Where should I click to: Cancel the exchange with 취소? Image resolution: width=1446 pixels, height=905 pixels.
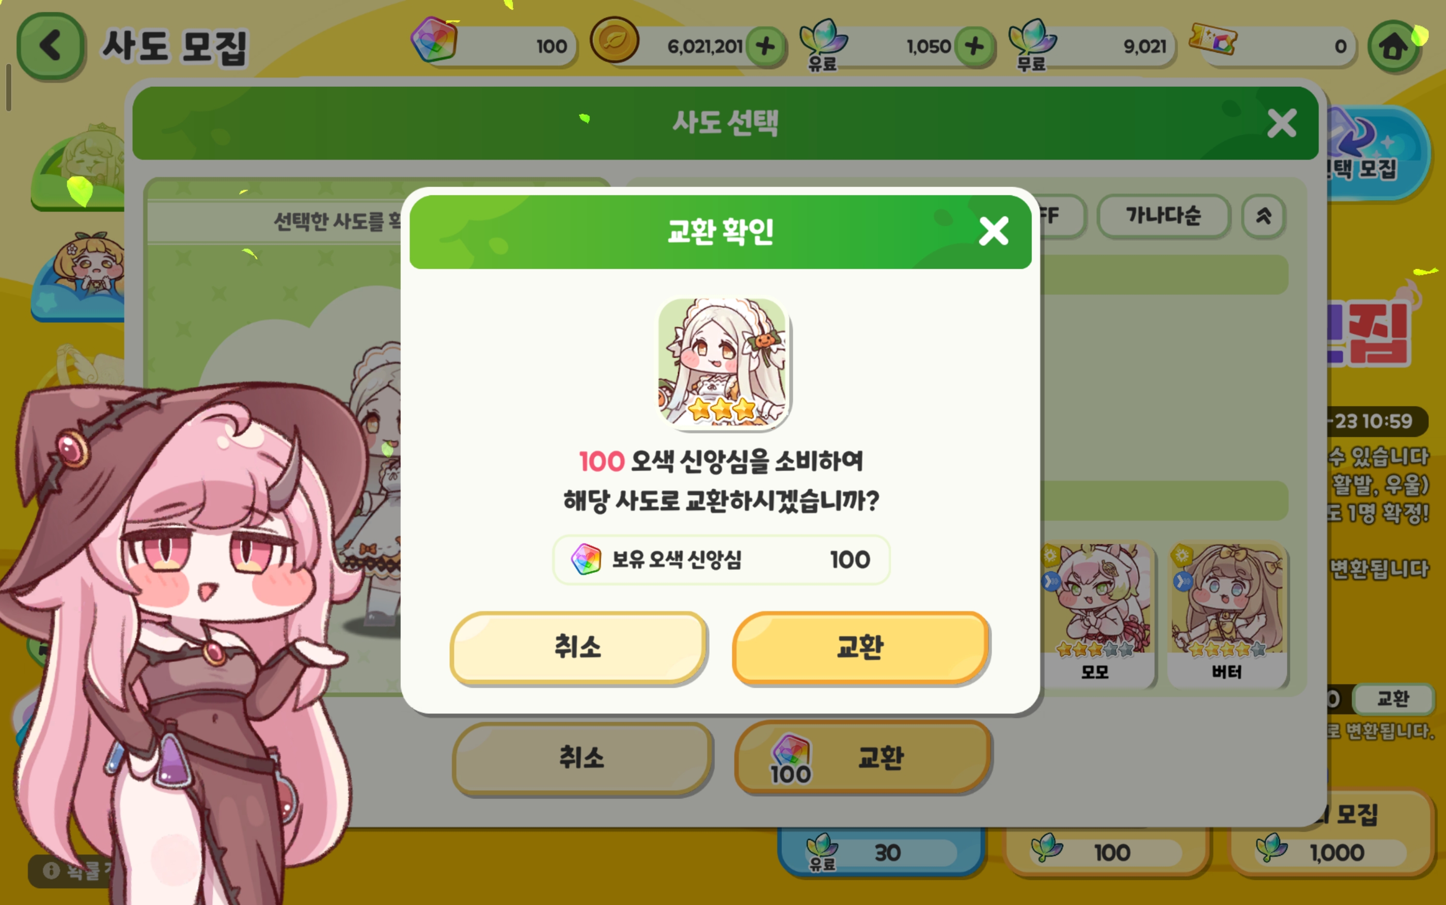click(578, 647)
